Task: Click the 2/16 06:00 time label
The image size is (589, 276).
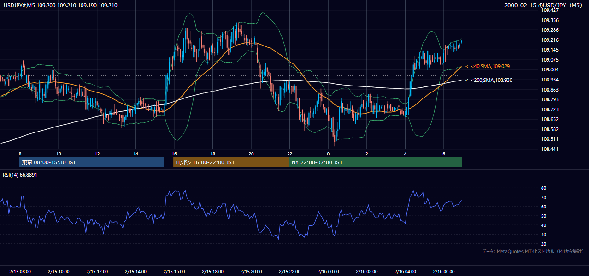Action: click(x=443, y=272)
